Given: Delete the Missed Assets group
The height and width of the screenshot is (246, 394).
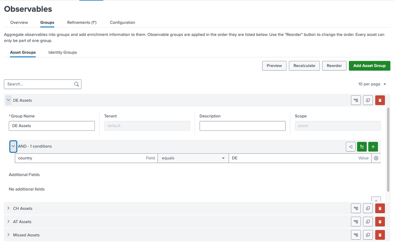Looking at the screenshot, I should coord(379,235).
